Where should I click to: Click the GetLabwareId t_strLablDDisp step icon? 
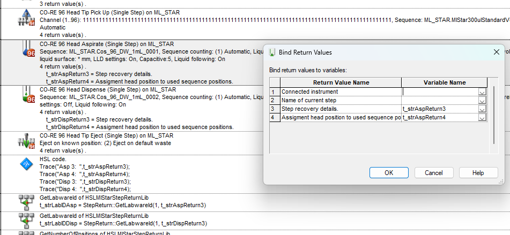[x=26, y=221]
